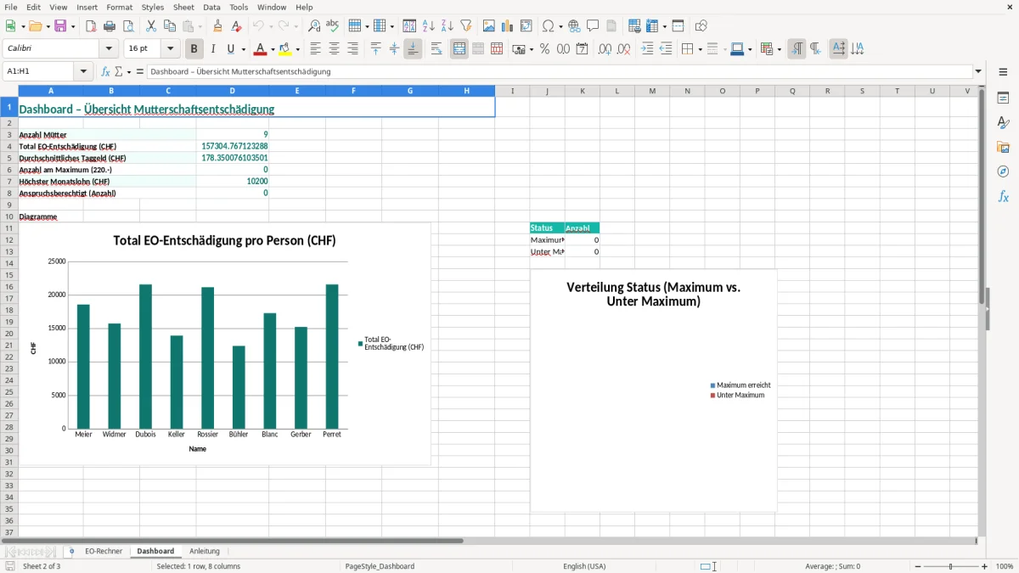Click 100% zoom level in status bar
The image size is (1019, 573).
tap(1005, 566)
